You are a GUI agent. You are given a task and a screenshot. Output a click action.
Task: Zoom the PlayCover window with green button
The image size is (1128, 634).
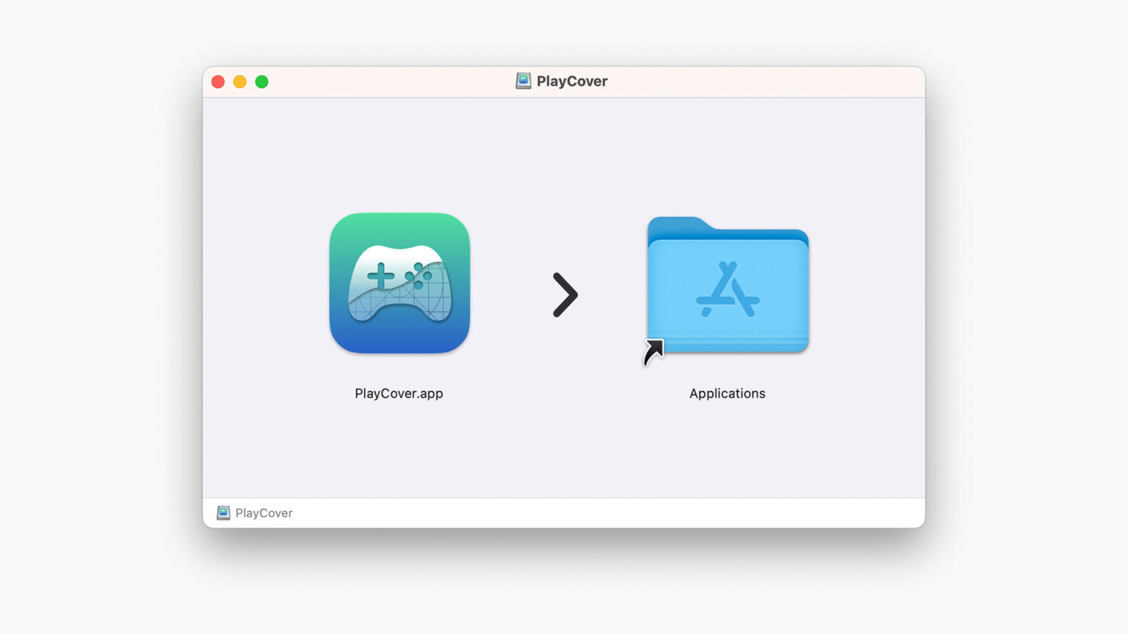[x=261, y=81]
